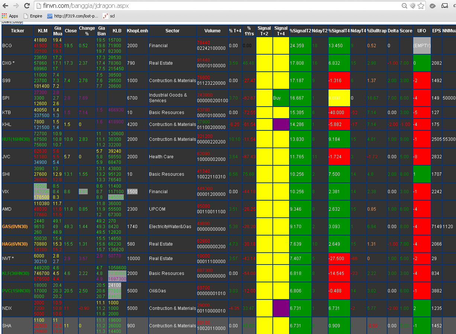The width and height of the screenshot is (456, 334).
Task: Open the Empire bookmark
Action: (33, 16)
